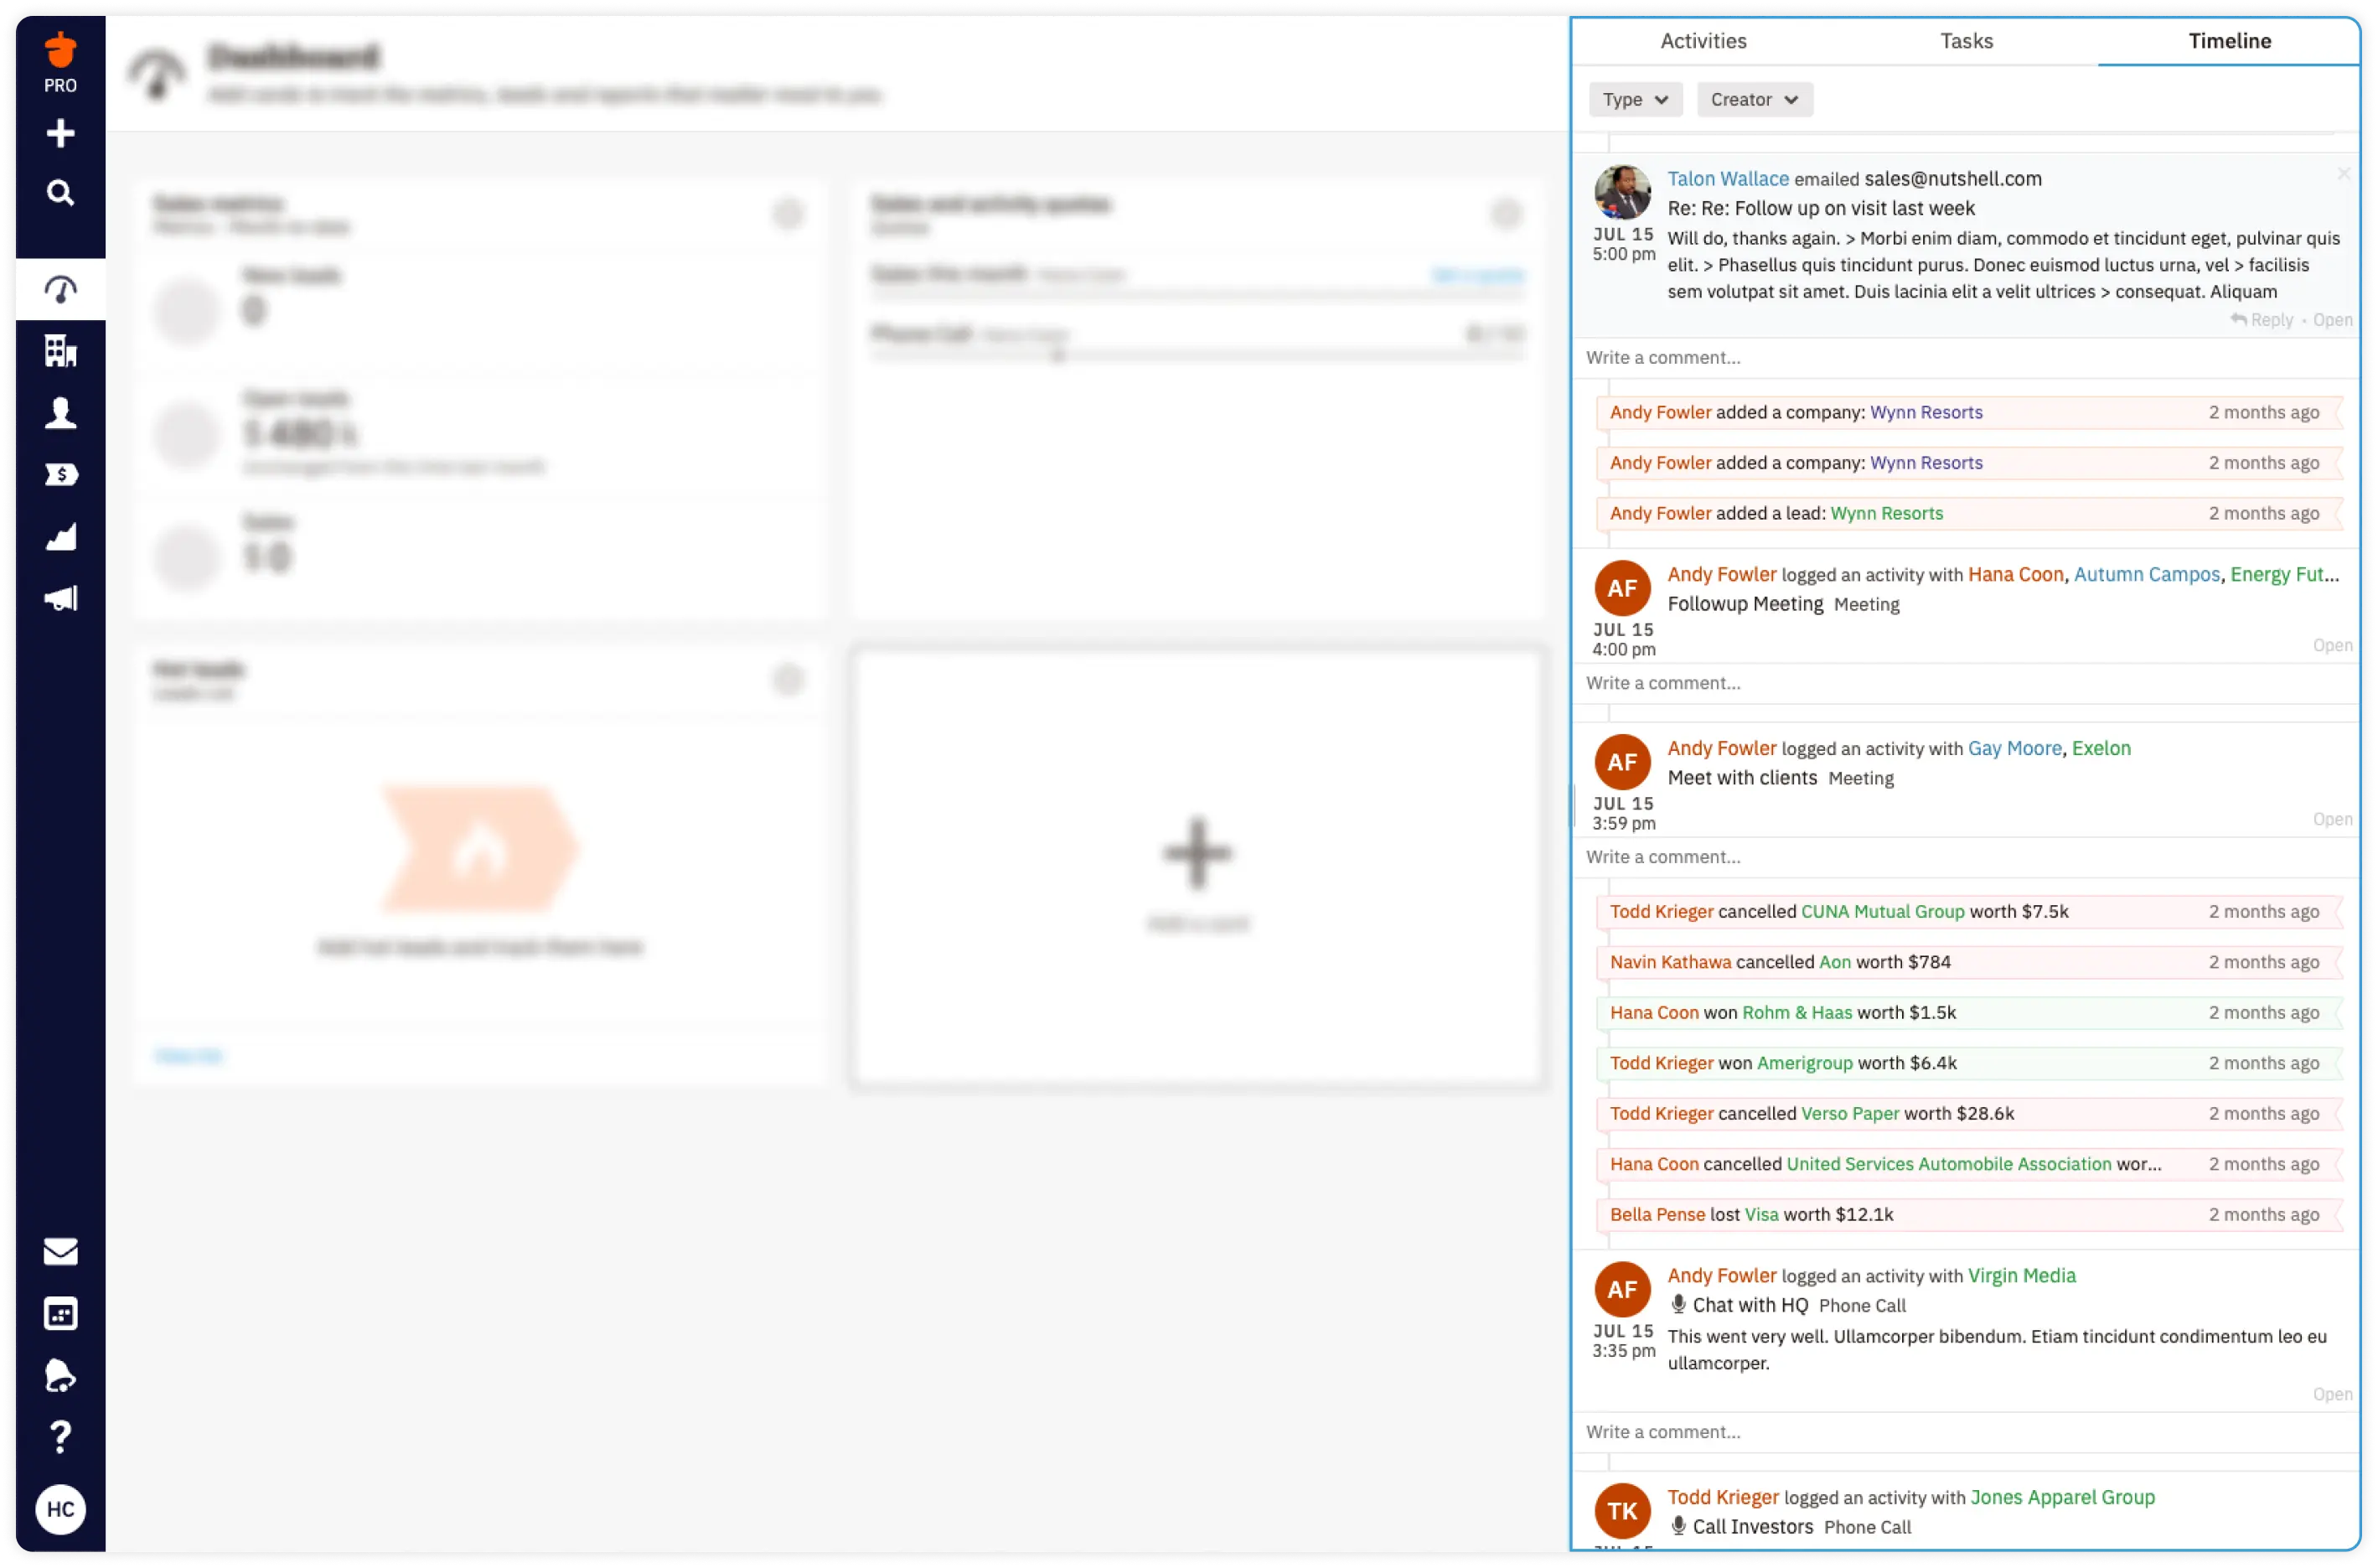Open Amerigroup lead link

(1804, 1064)
